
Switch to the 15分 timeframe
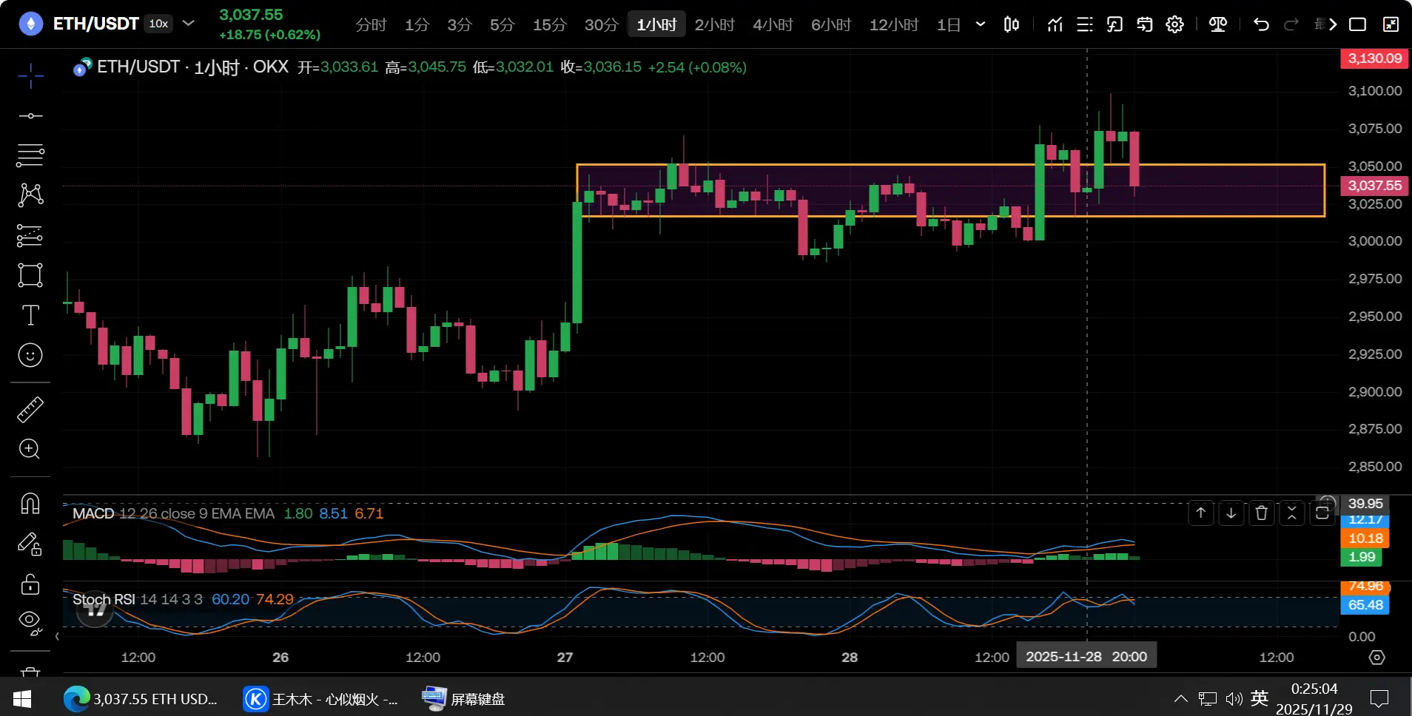550,25
